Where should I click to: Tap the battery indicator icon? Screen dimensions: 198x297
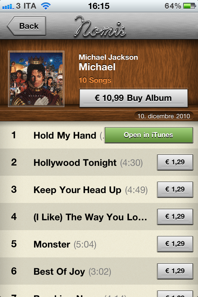(189, 6)
